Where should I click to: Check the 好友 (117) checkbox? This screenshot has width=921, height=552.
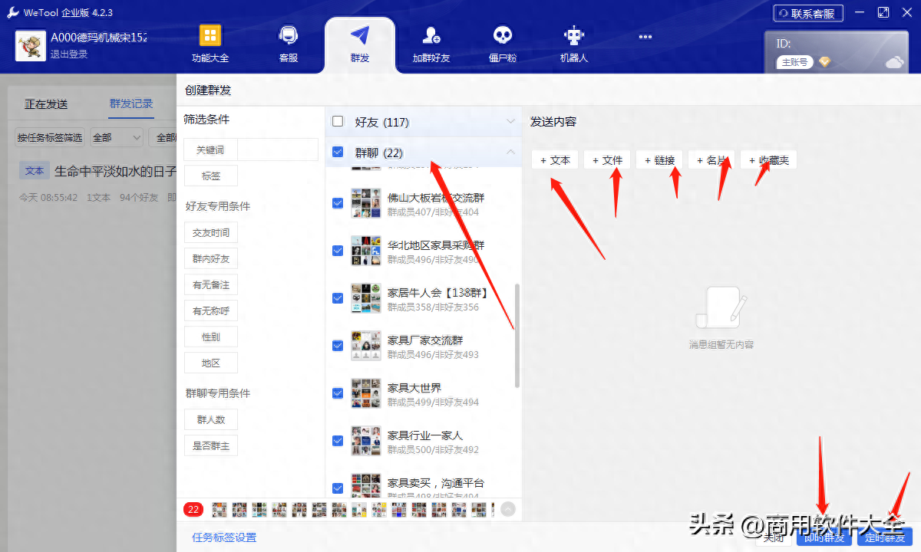coord(337,121)
